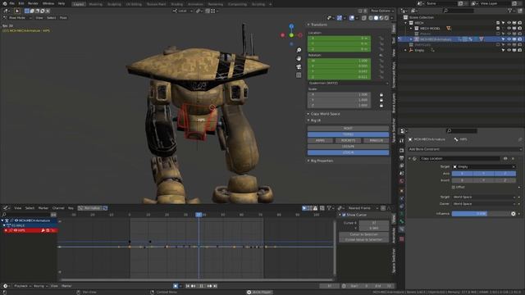Jump to last frame in timeline
This screenshot has height=295, width=525.
click(x=215, y=286)
